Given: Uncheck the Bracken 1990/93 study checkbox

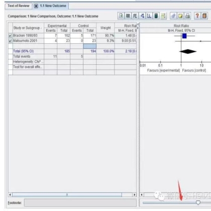Looking at the screenshot, I should (10, 36).
